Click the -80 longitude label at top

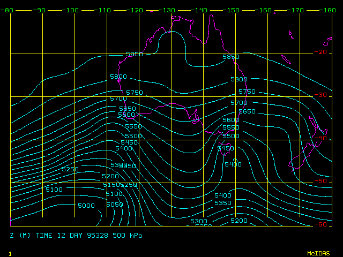[7, 10]
